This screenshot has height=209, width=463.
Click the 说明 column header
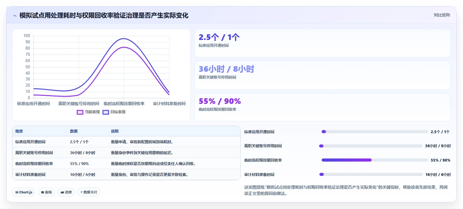click(115, 131)
